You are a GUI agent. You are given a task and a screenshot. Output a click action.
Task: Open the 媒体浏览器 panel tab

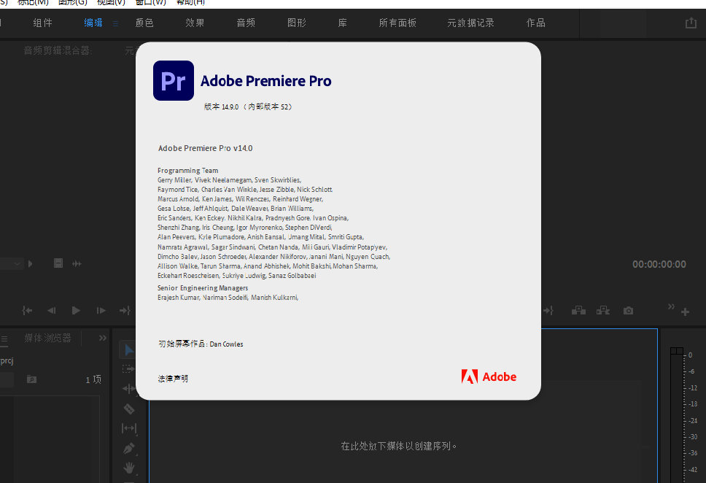[x=47, y=338]
